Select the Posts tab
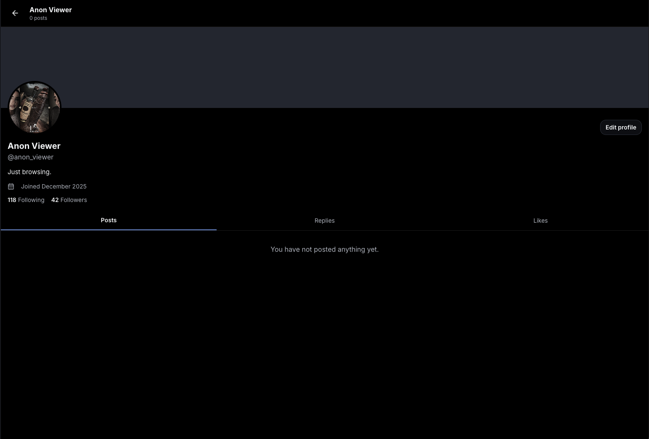This screenshot has width=649, height=439. pos(109,221)
